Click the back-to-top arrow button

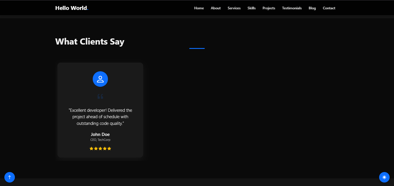(10, 177)
